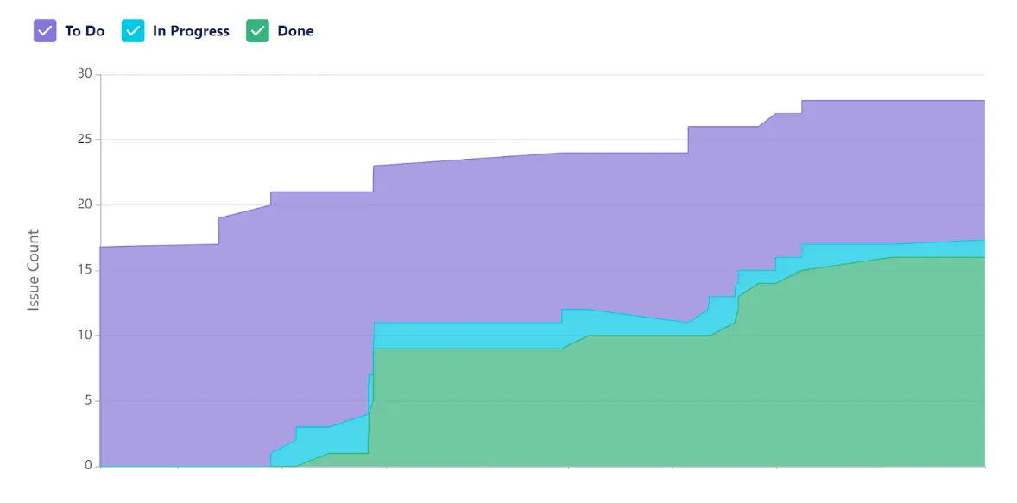
Task: Click the "Done" legend label text
Action: tap(295, 31)
